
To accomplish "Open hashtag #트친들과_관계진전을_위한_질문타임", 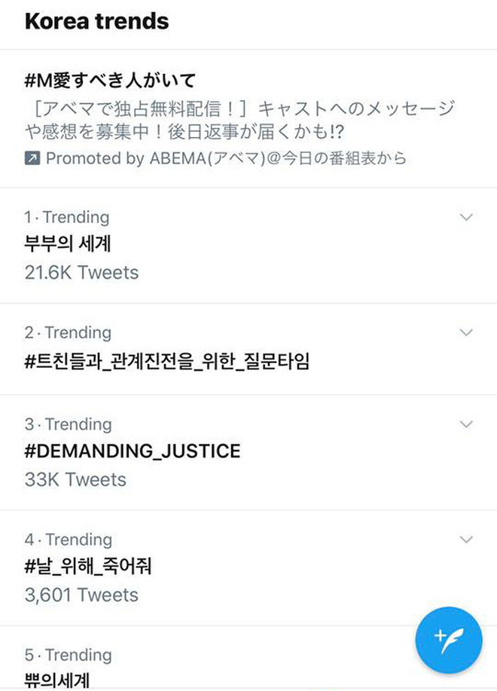I will pos(166,361).
